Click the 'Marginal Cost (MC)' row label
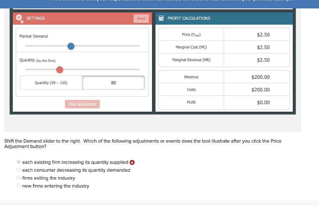 [x=191, y=47]
